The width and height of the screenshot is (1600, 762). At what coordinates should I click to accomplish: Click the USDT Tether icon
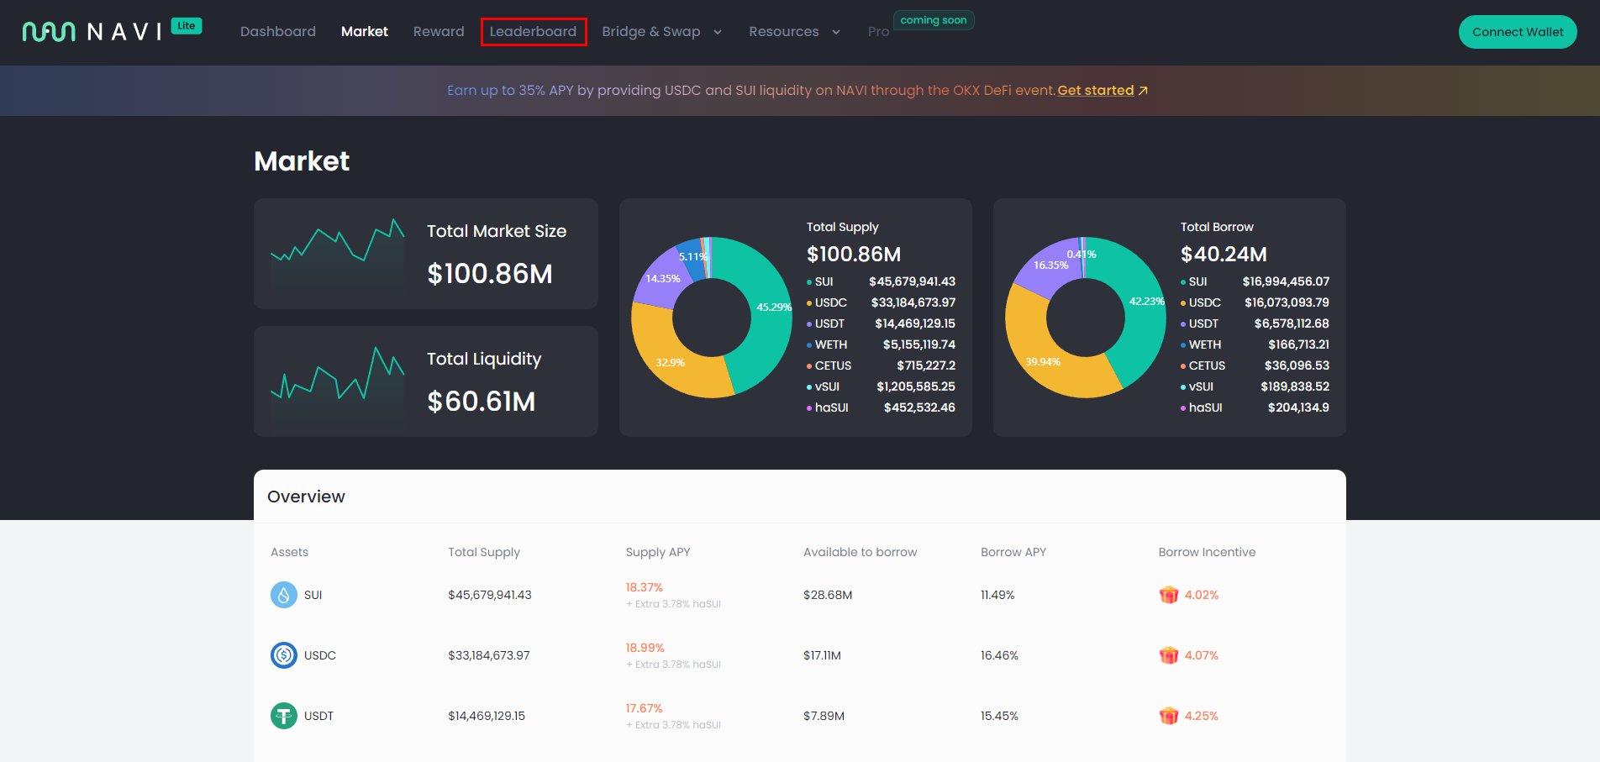[283, 716]
